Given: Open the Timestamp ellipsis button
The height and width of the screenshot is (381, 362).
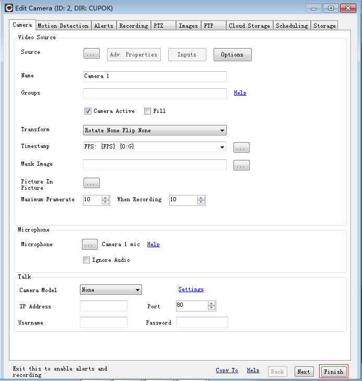Looking at the screenshot, I should (241, 148).
